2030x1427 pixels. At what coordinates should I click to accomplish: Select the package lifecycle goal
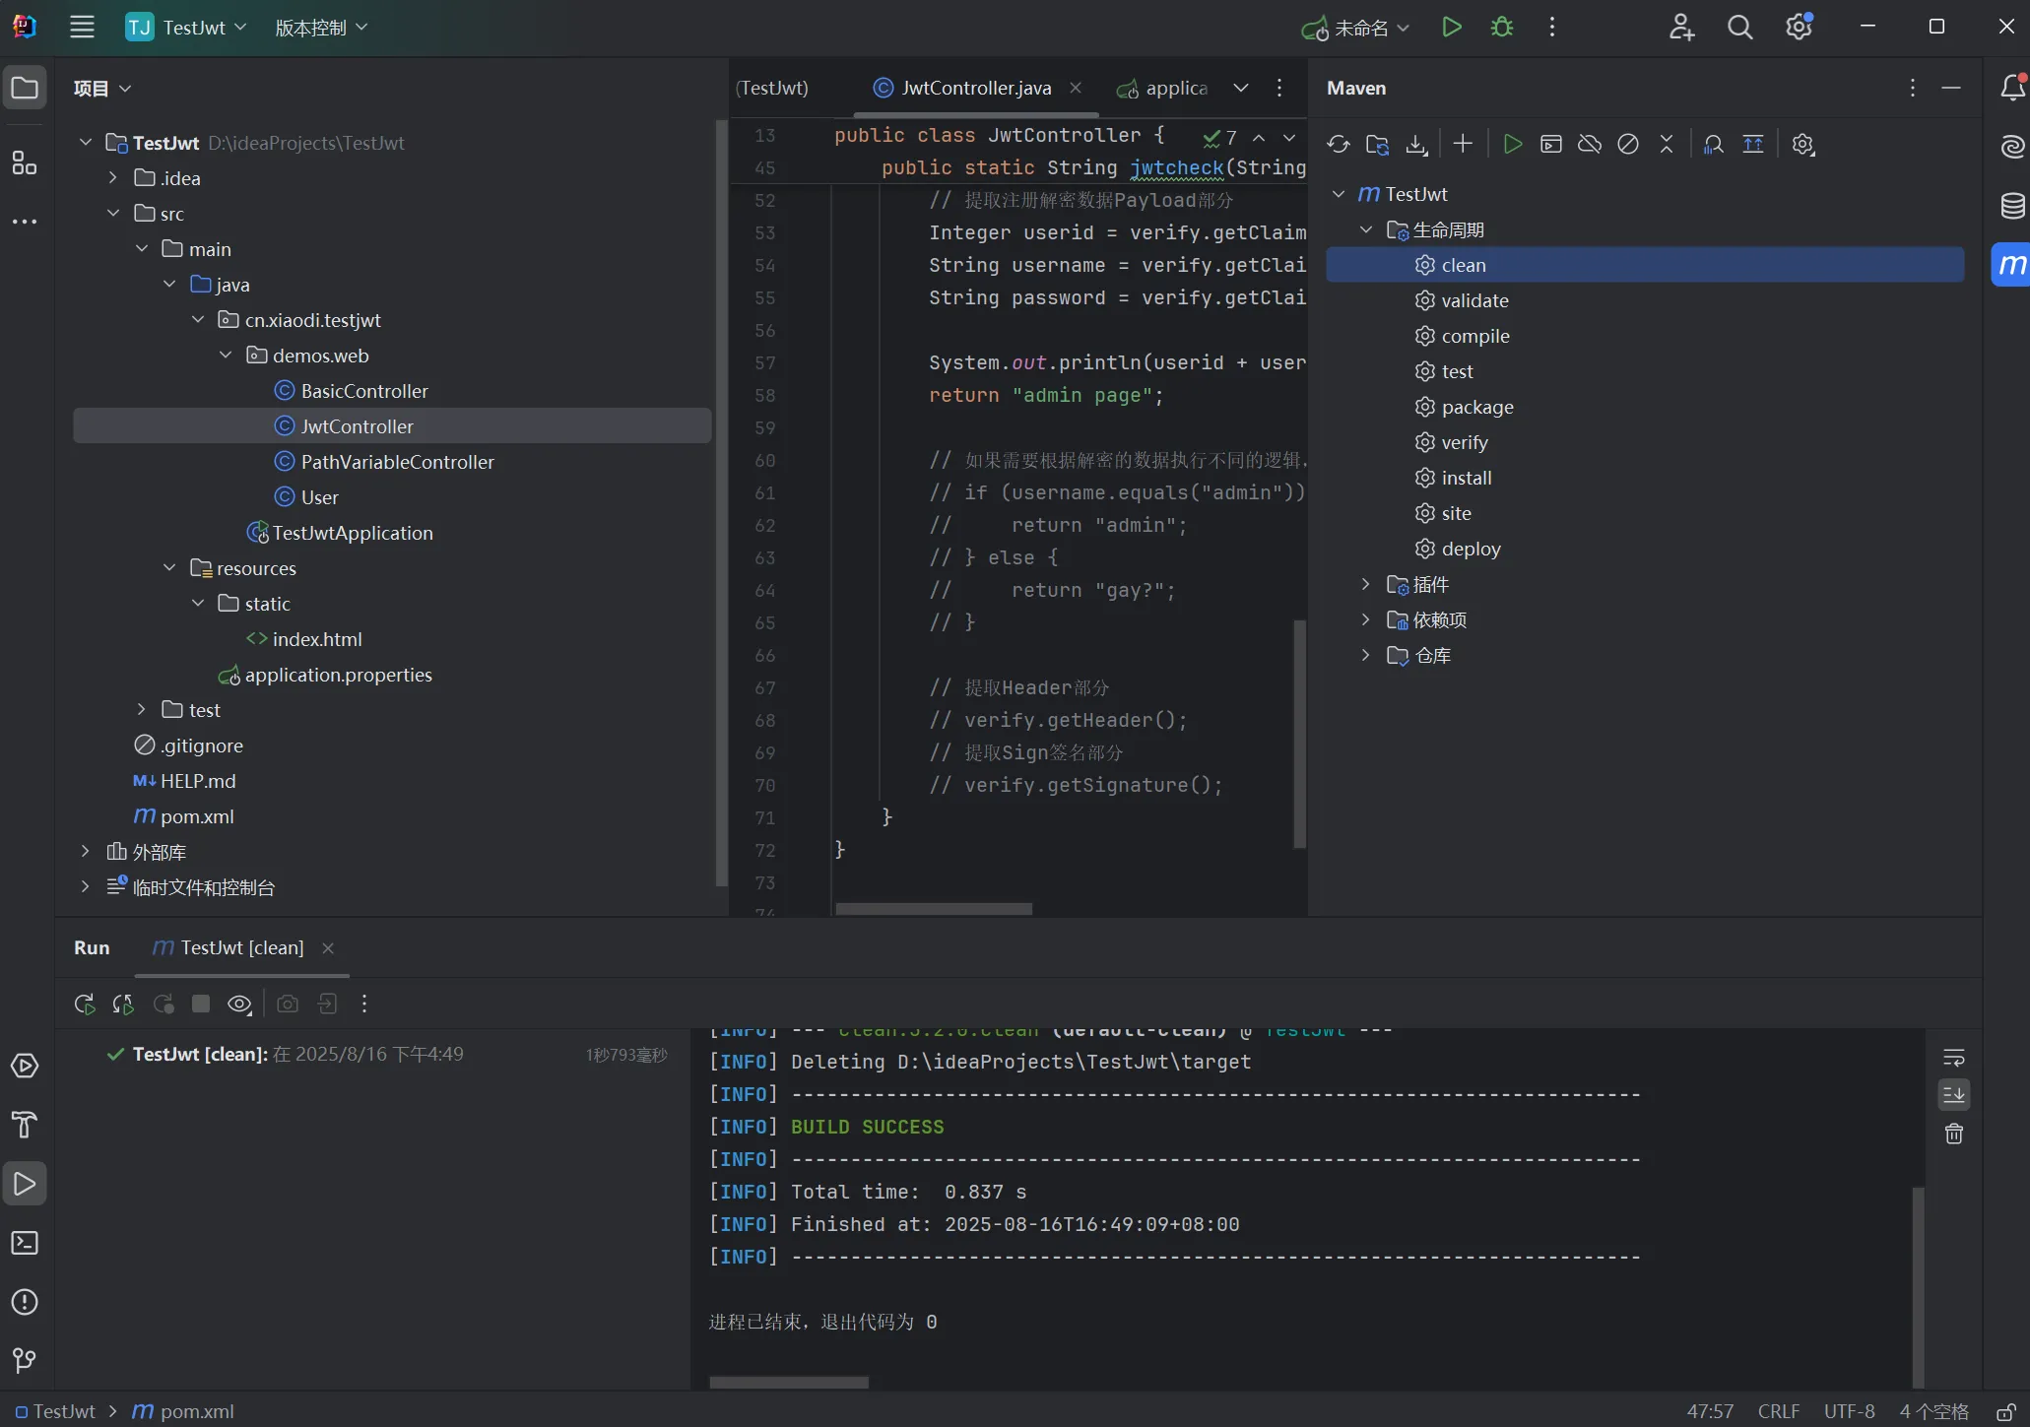(x=1476, y=407)
